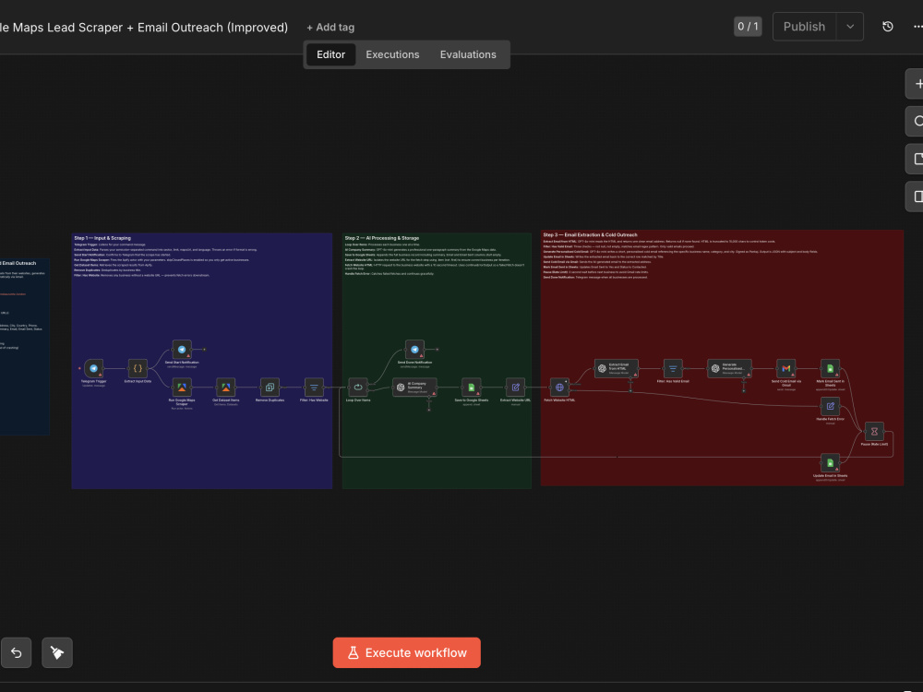Open the canvas search magnifier button
923x692 pixels.
point(916,121)
